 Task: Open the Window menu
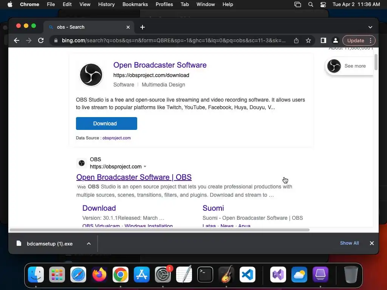click(x=206, y=5)
